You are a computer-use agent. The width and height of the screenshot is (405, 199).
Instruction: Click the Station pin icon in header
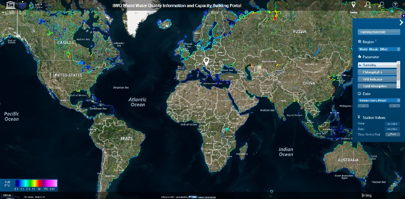(x=353, y=5)
